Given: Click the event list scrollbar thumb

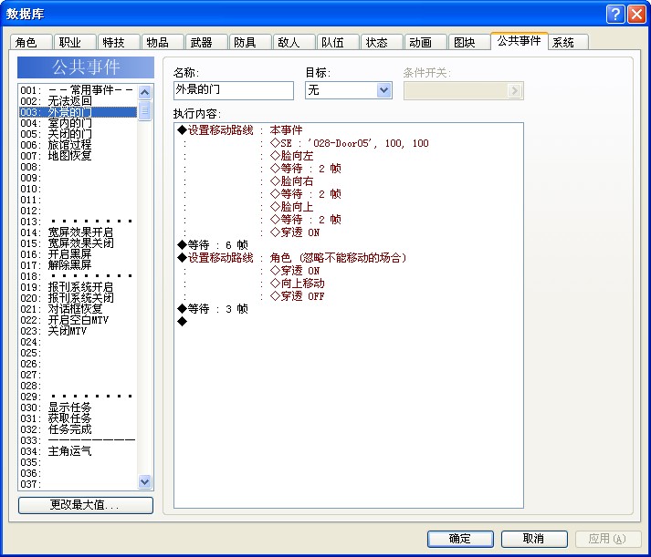Looking at the screenshot, I should point(144,110).
